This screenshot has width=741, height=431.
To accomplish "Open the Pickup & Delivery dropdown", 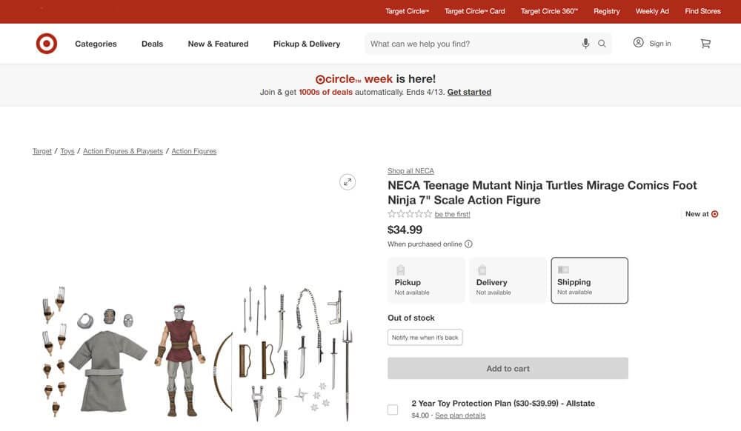I will tap(306, 44).
